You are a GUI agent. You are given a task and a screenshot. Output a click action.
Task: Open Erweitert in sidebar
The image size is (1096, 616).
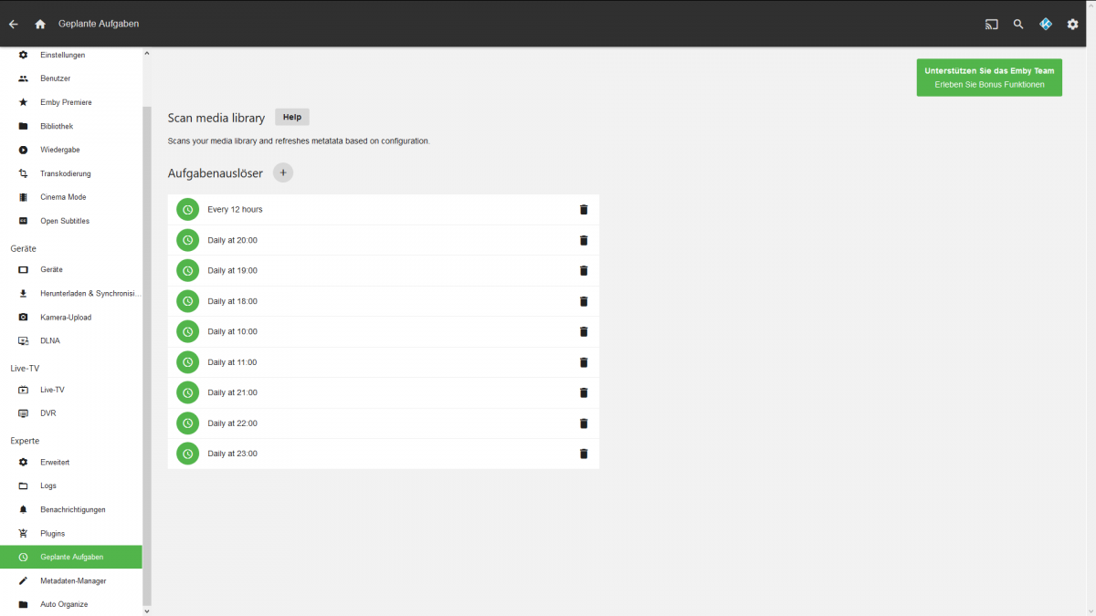(x=71, y=462)
